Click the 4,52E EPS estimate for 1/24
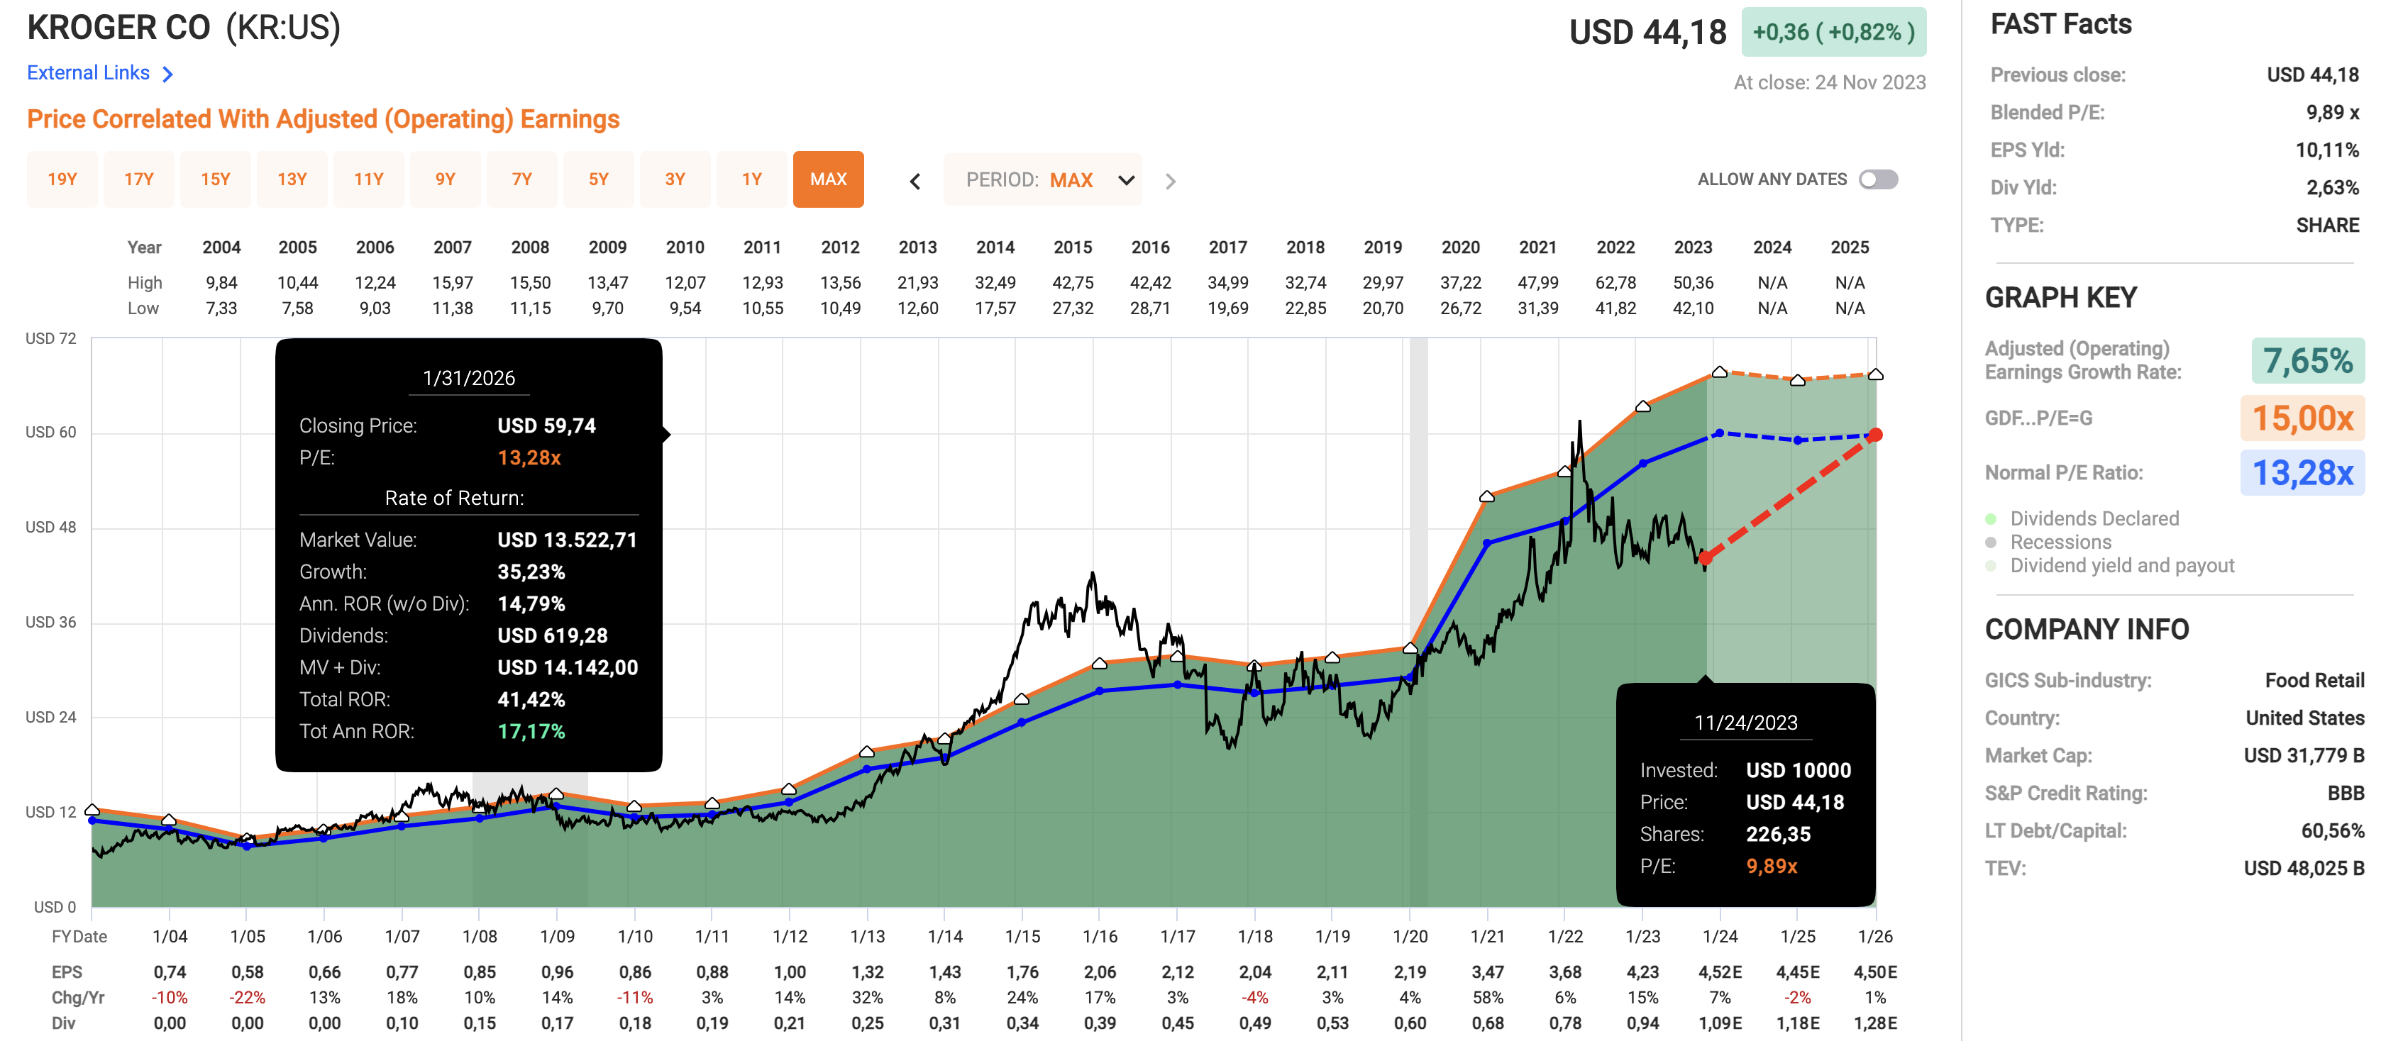Screen dimensions: 2381x1041 coord(1720,972)
